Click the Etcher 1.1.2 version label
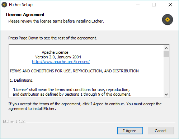179x139 pixels. coord(14,121)
